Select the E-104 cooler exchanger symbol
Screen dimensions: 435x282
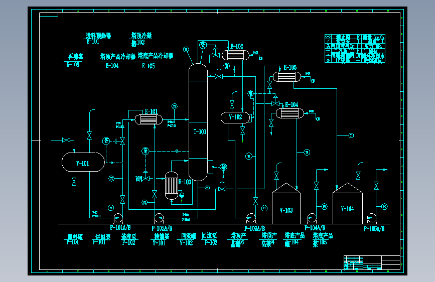(x=290, y=113)
